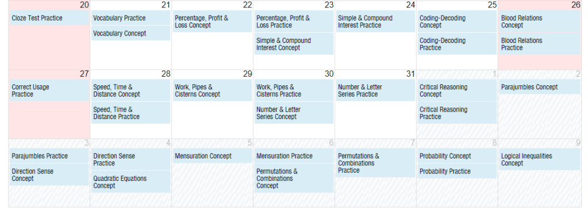Image resolution: width=588 pixels, height=210 pixels.
Task: Select the Probability Practice event
Action: tap(457, 171)
